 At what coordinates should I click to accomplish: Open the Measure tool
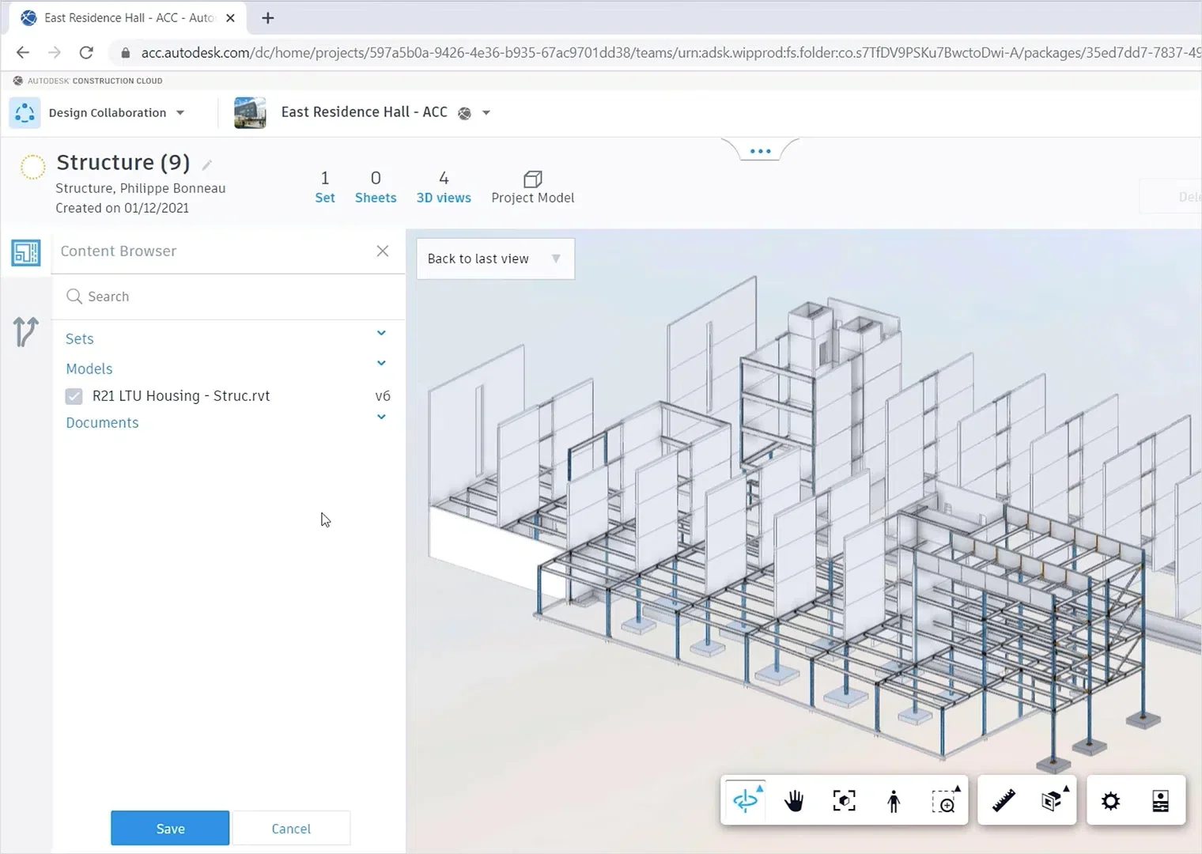[x=1003, y=800]
